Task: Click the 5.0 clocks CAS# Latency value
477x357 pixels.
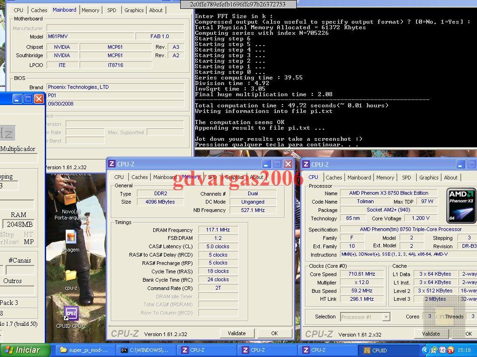Action: [218, 246]
